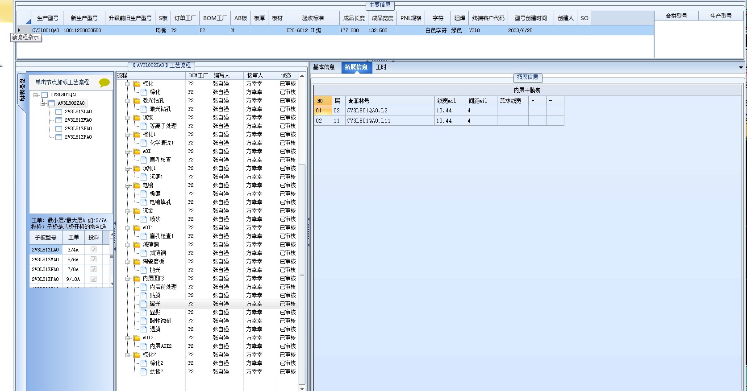The image size is (747, 391).
Task: Click the 酸性蚀刻 document icon
Action: (144, 321)
